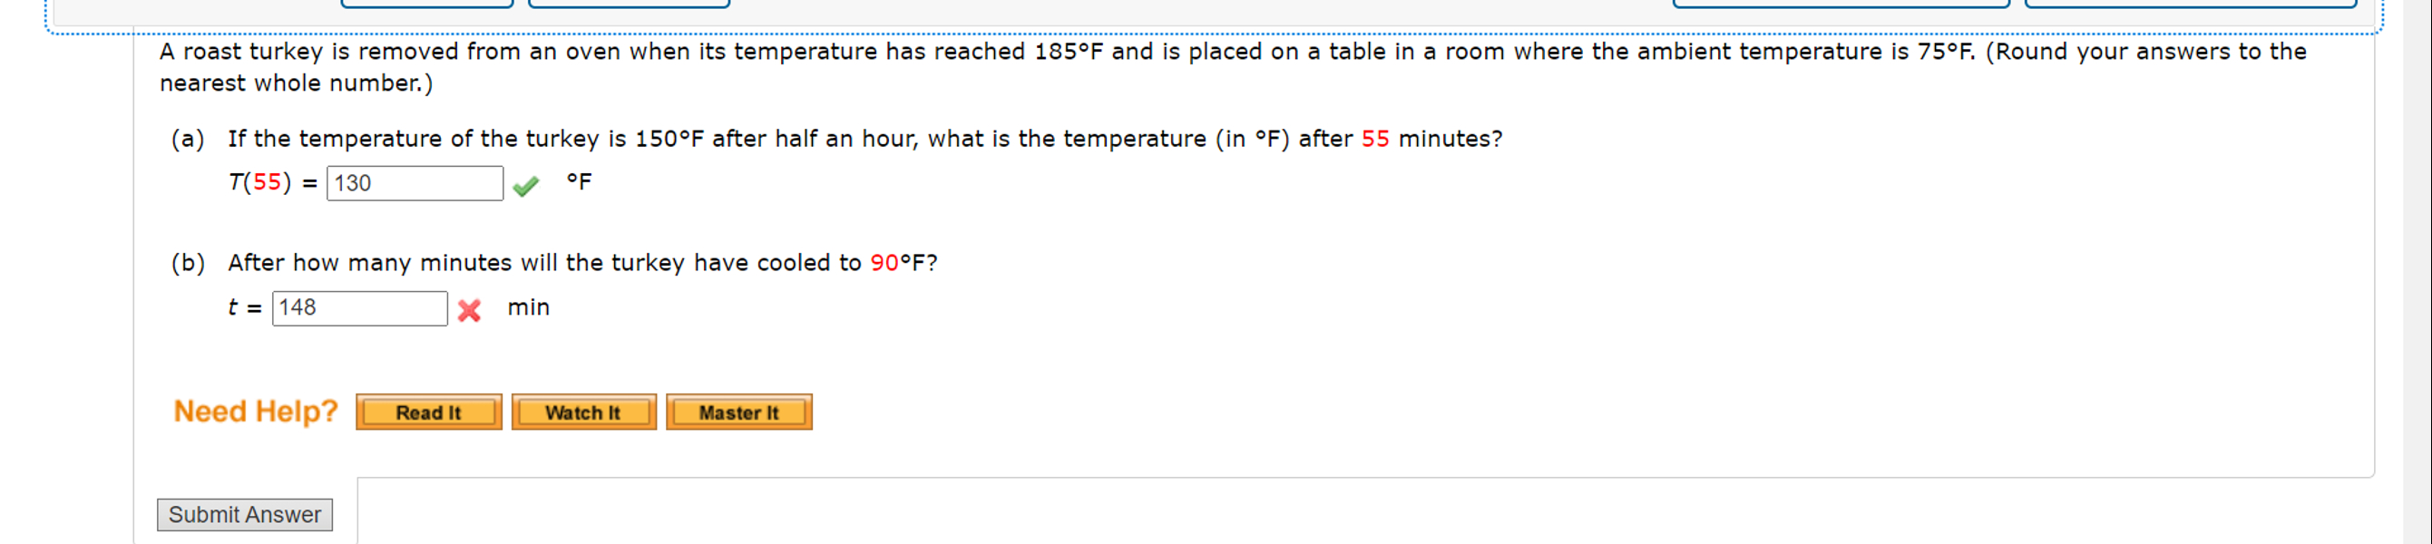Select the T(55) answer input field
This screenshot has width=2432, height=544.
pos(414,183)
